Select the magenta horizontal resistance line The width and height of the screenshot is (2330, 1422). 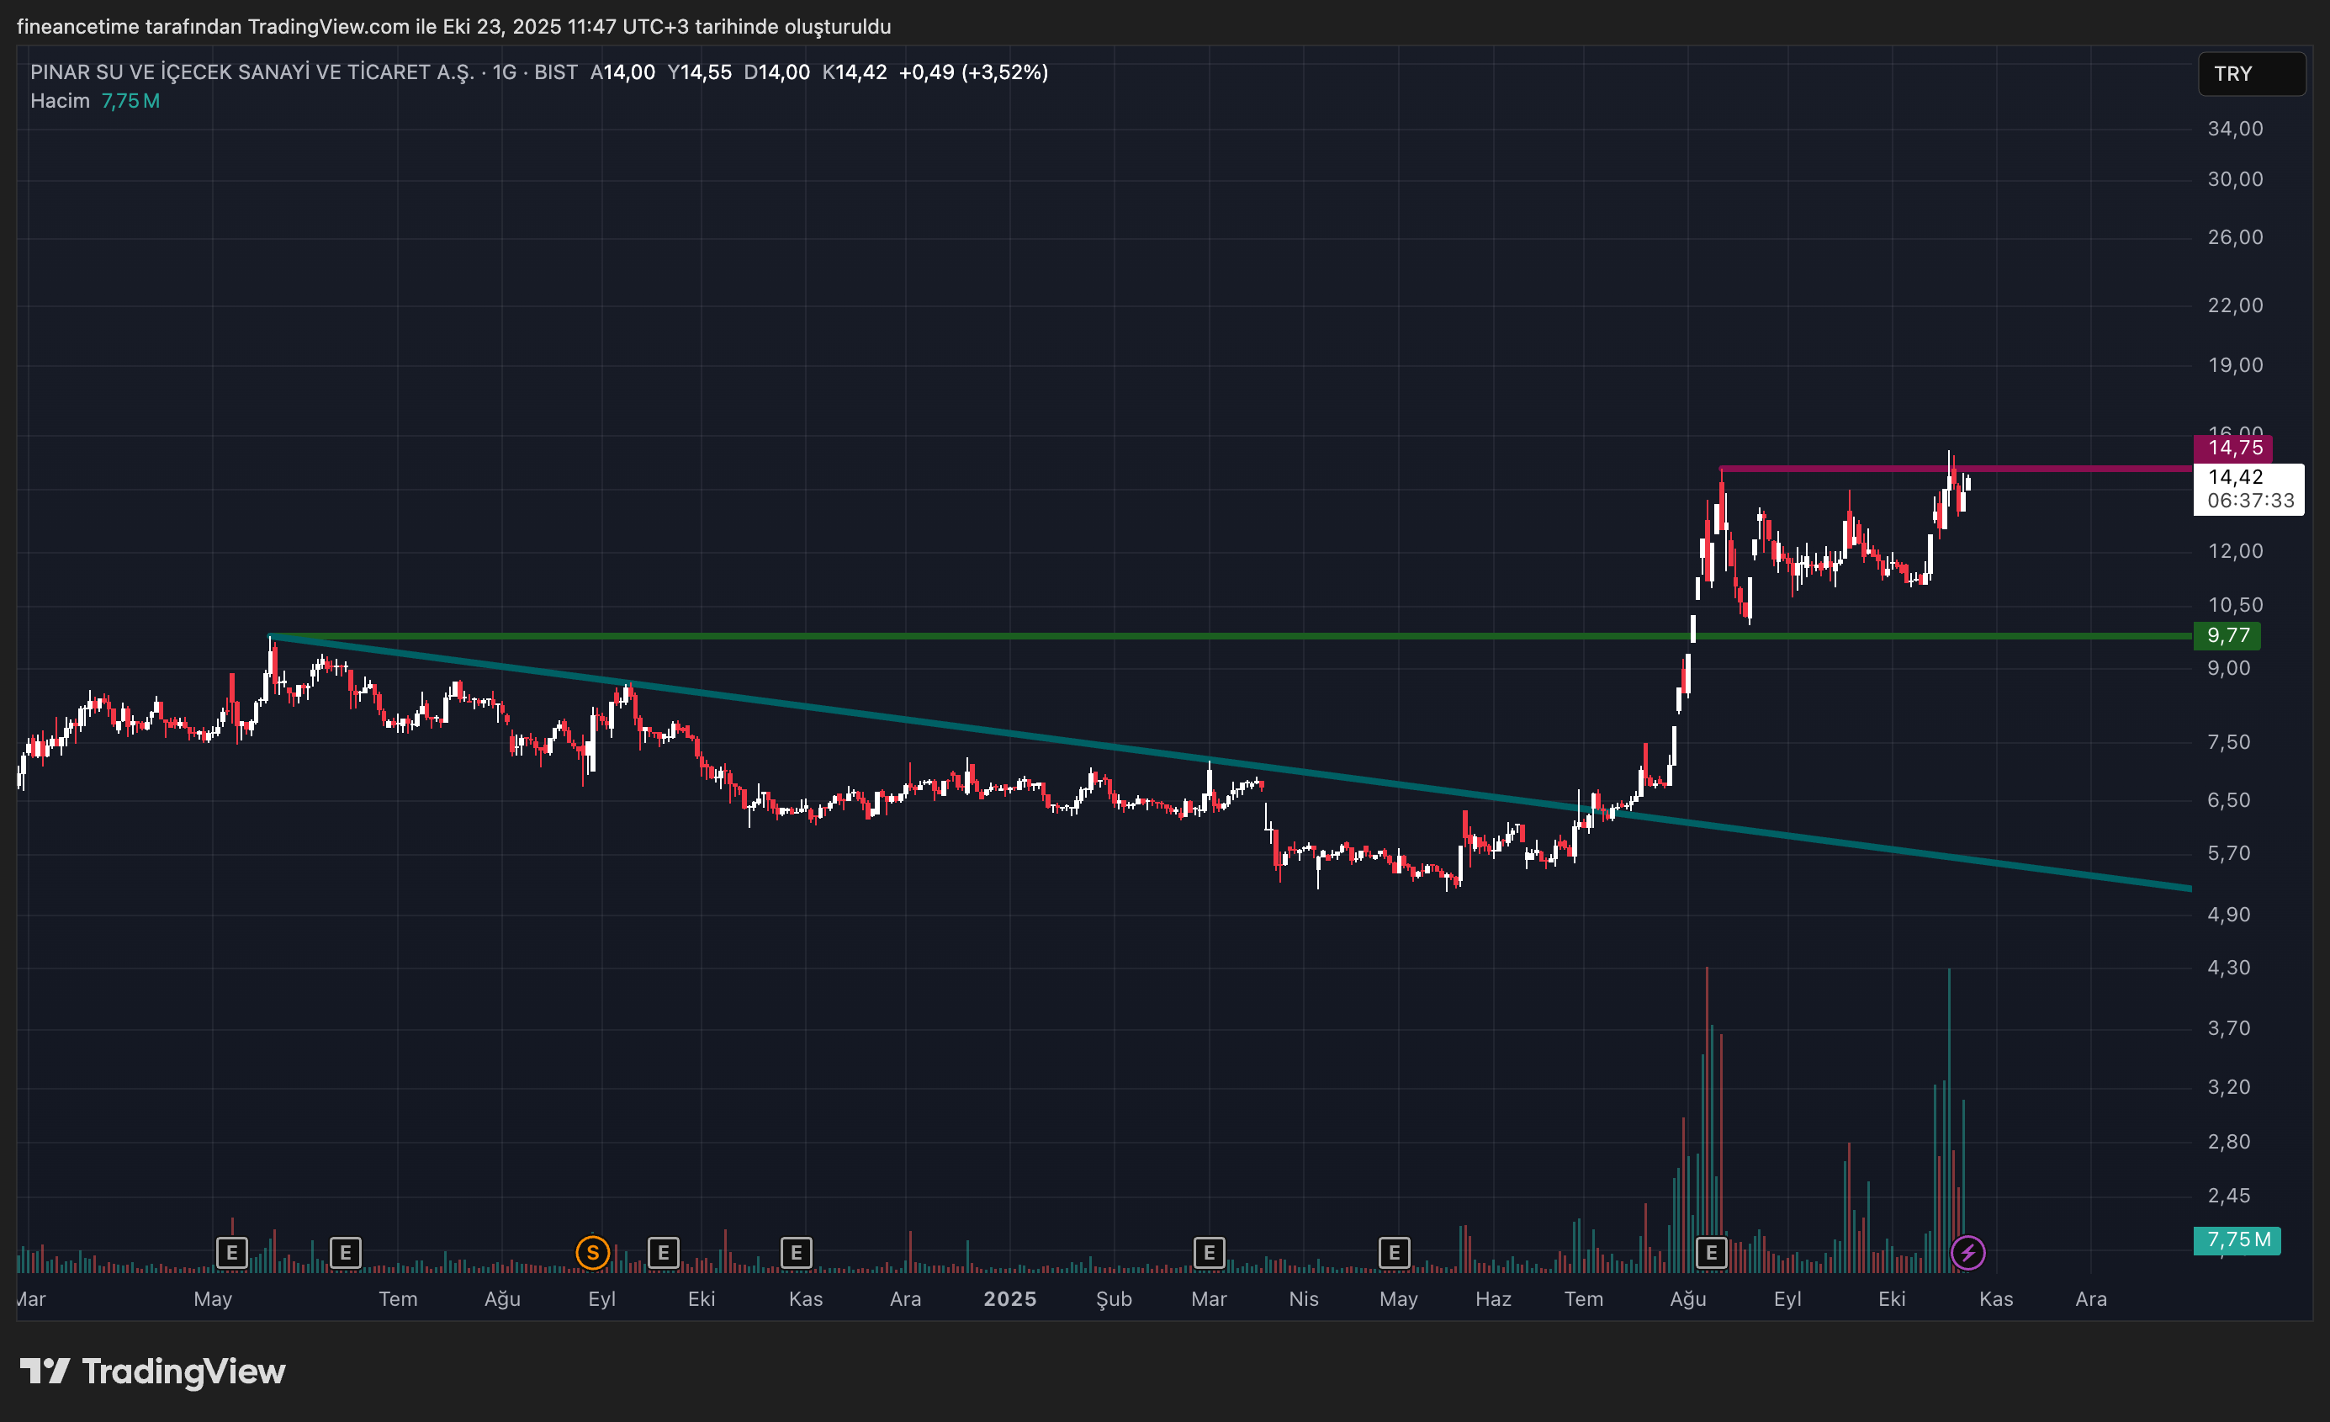2080,469
